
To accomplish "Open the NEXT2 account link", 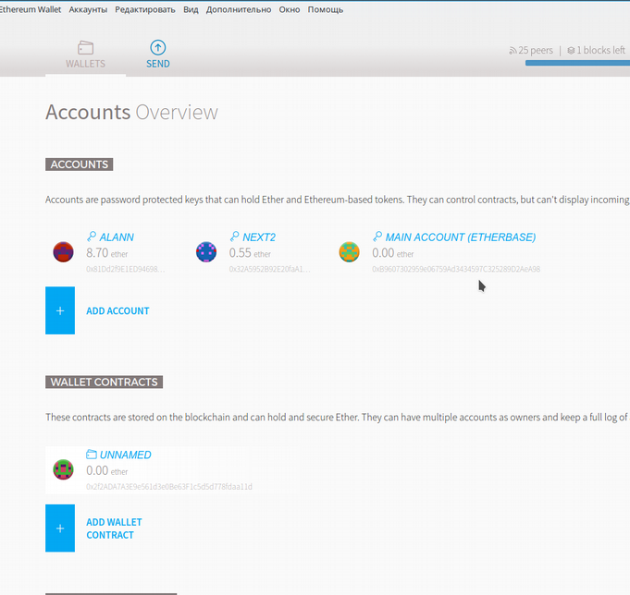I will 259,237.
